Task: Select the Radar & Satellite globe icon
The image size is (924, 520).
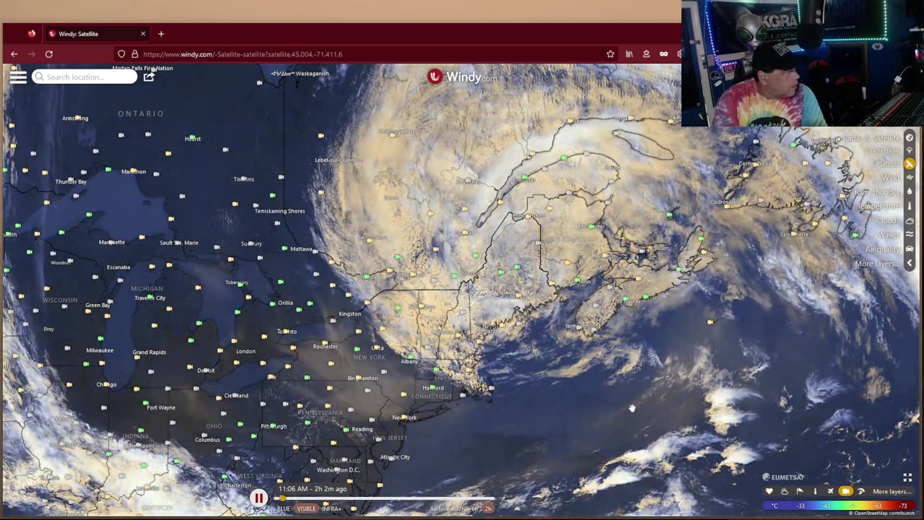Action: tap(910, 137)
